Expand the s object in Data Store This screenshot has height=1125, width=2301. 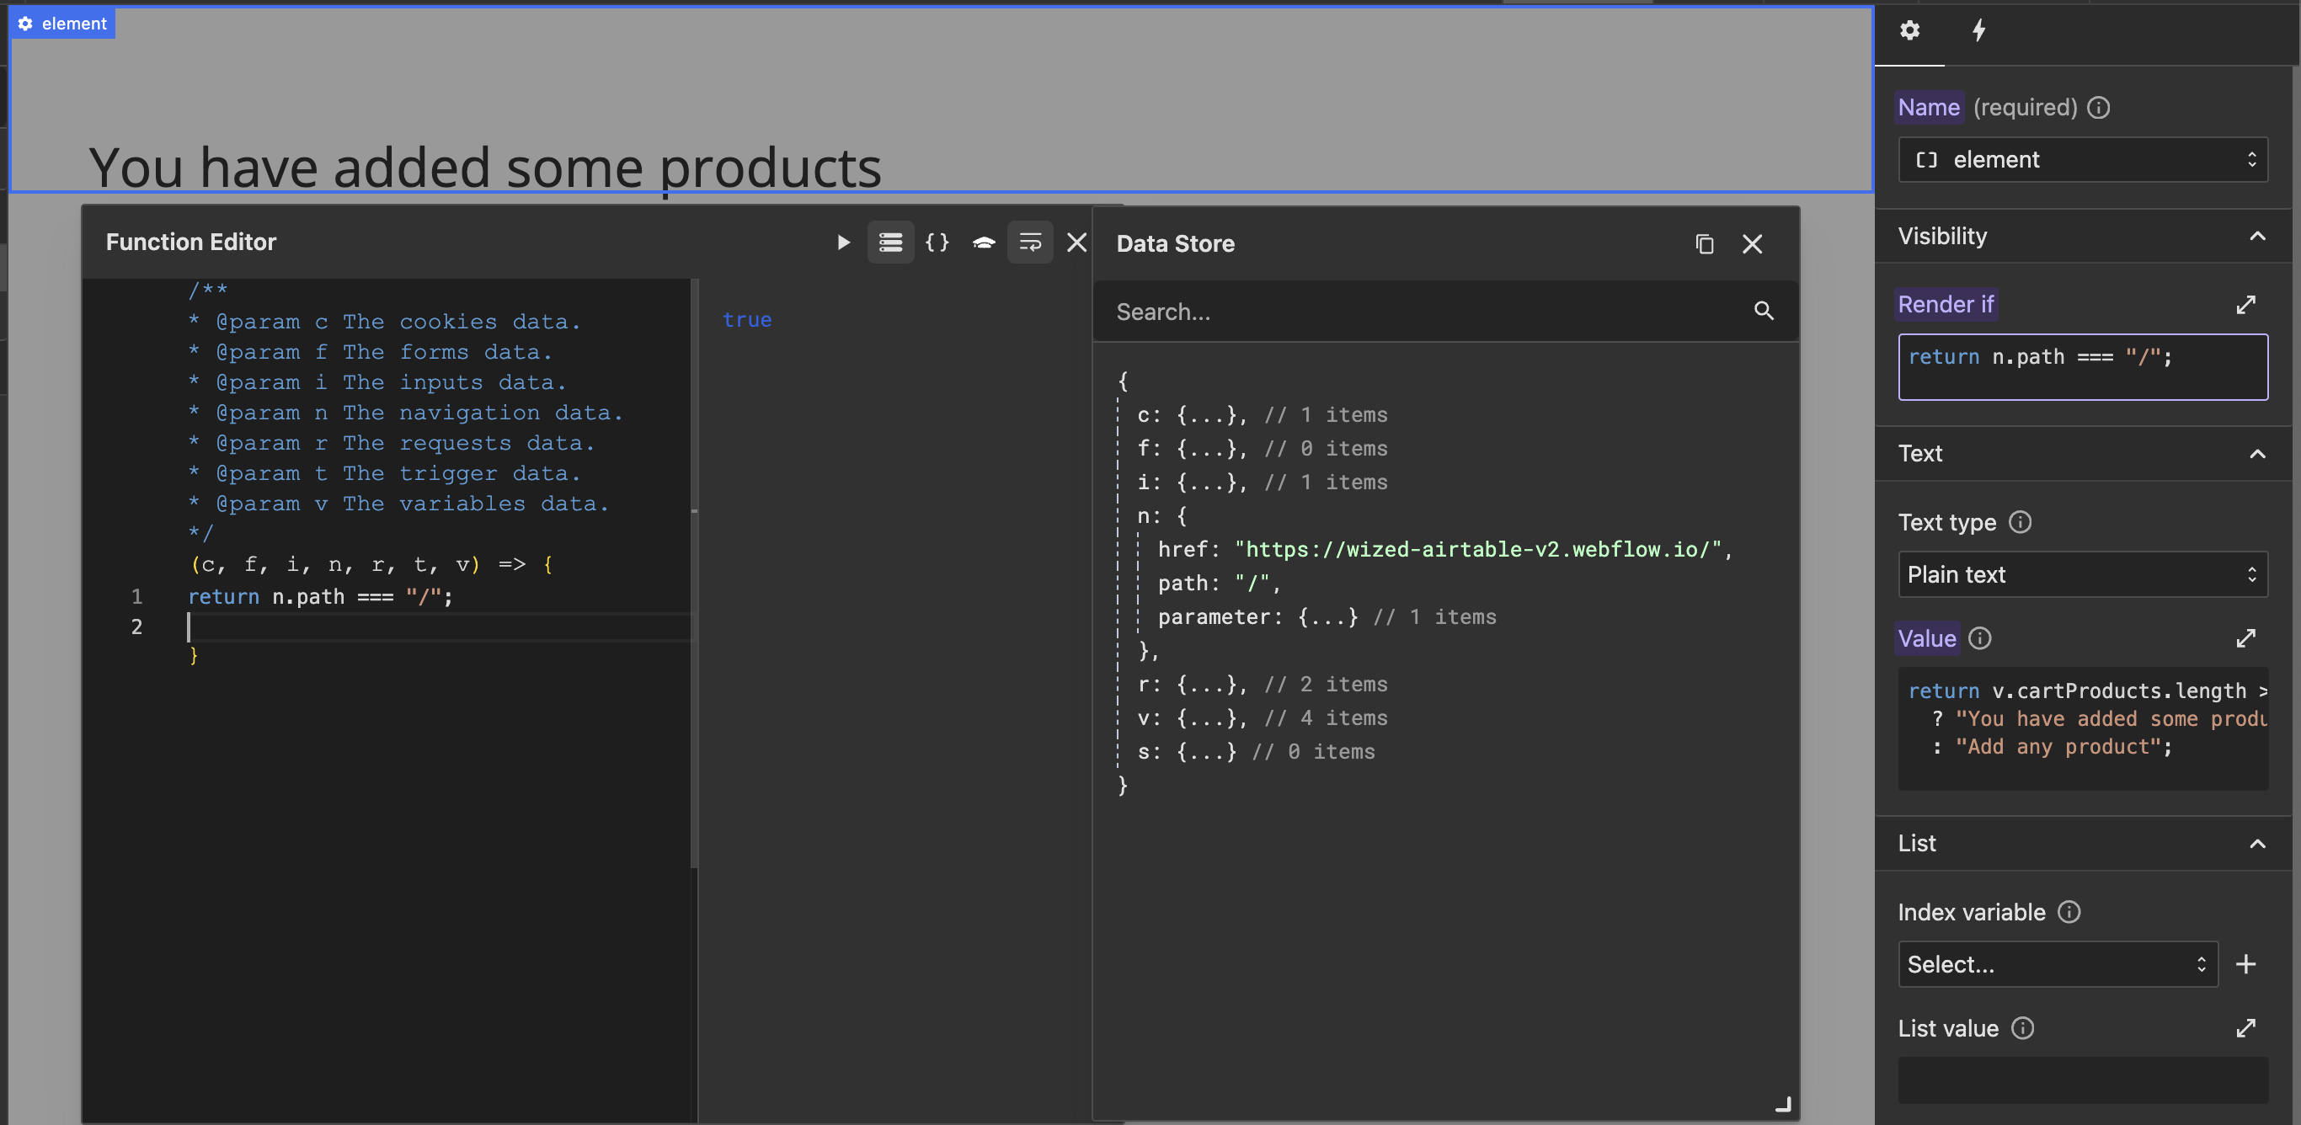click(1255, 753)
